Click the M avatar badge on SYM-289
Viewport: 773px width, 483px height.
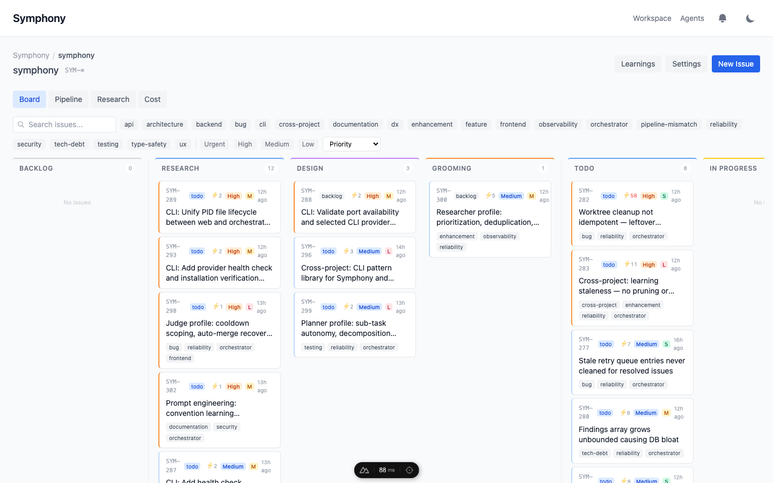pos(249,196)
